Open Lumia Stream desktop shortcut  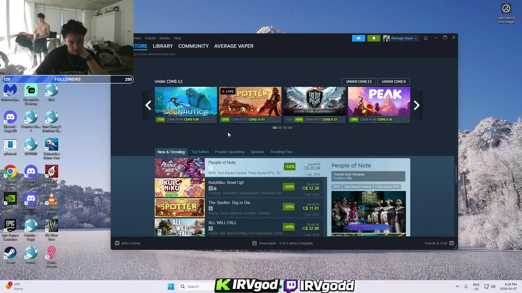click(x=51, y=257)
